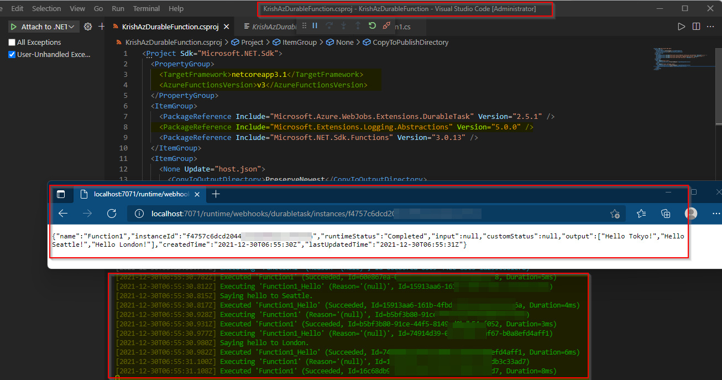Restart the debug session with green arrow

372,26
